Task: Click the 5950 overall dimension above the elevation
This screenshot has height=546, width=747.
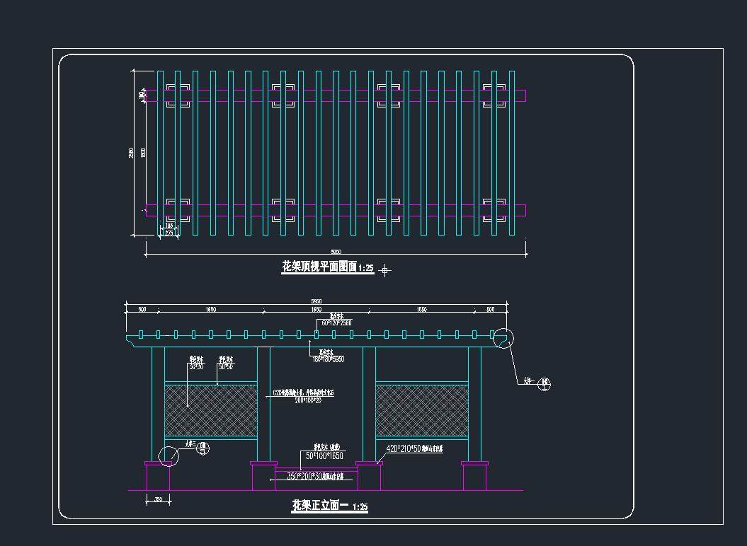Action: [316, 302]
